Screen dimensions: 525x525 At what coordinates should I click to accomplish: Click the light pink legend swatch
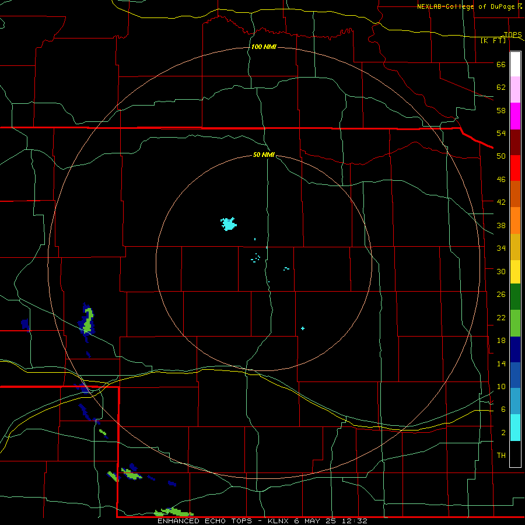[515, 89]
